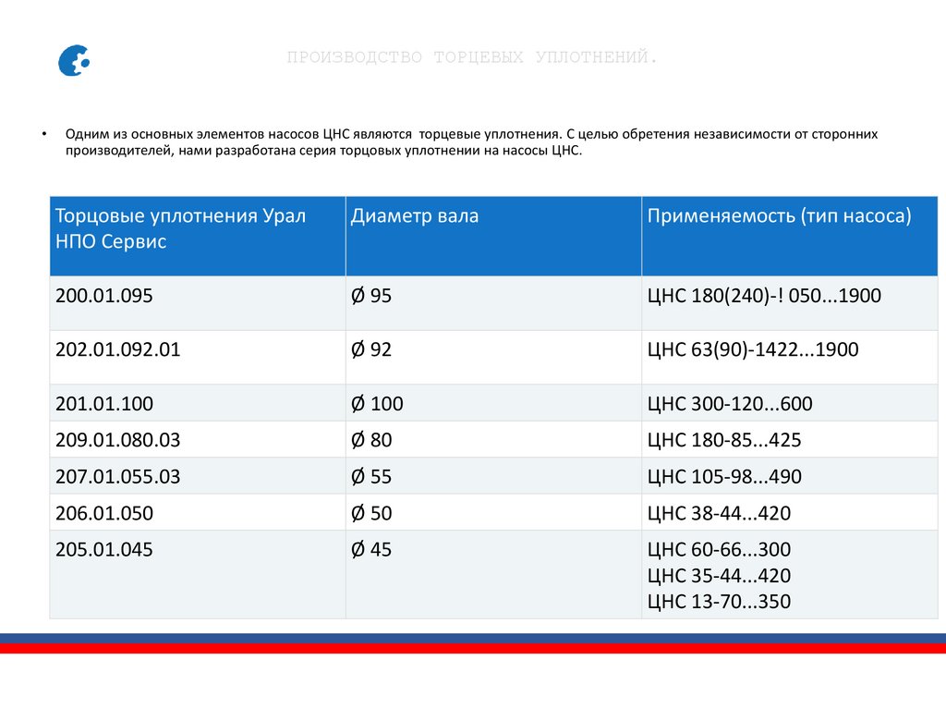The image size is (946, 709).
Task: Select cell 'ЦНС 105-98...490'
Action: coord(790,476)
